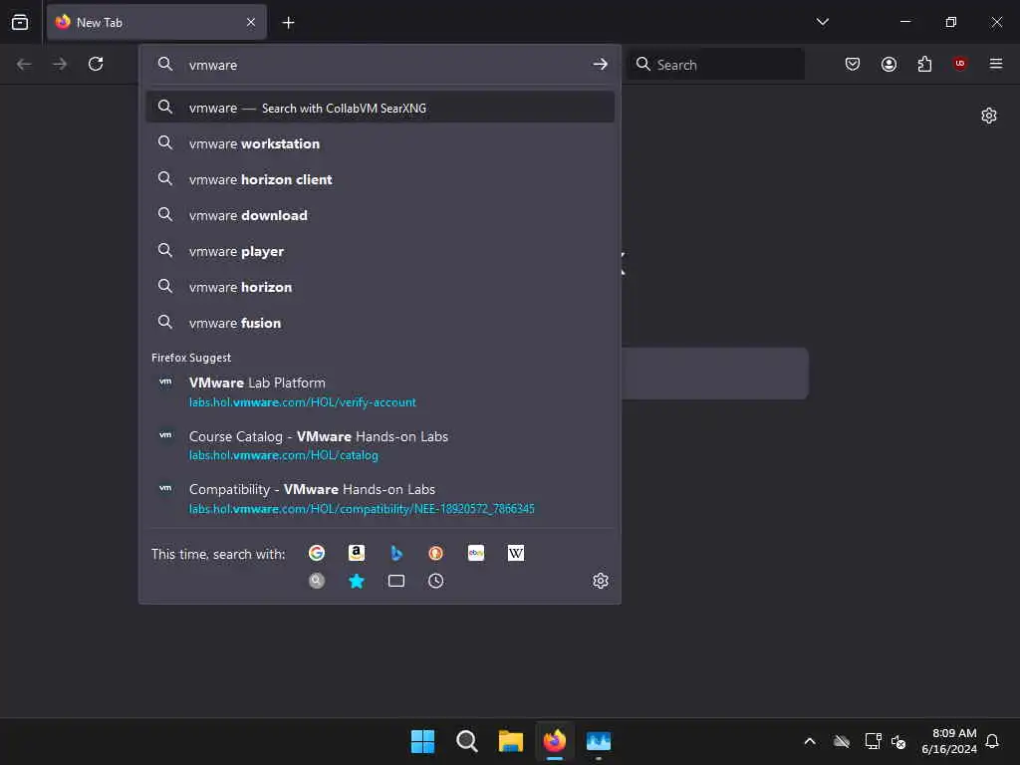Expand the list all tabs chevron

[x=822, y=22]
